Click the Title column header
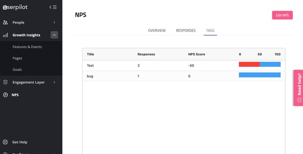303x154 pixels. coord(91,54)
